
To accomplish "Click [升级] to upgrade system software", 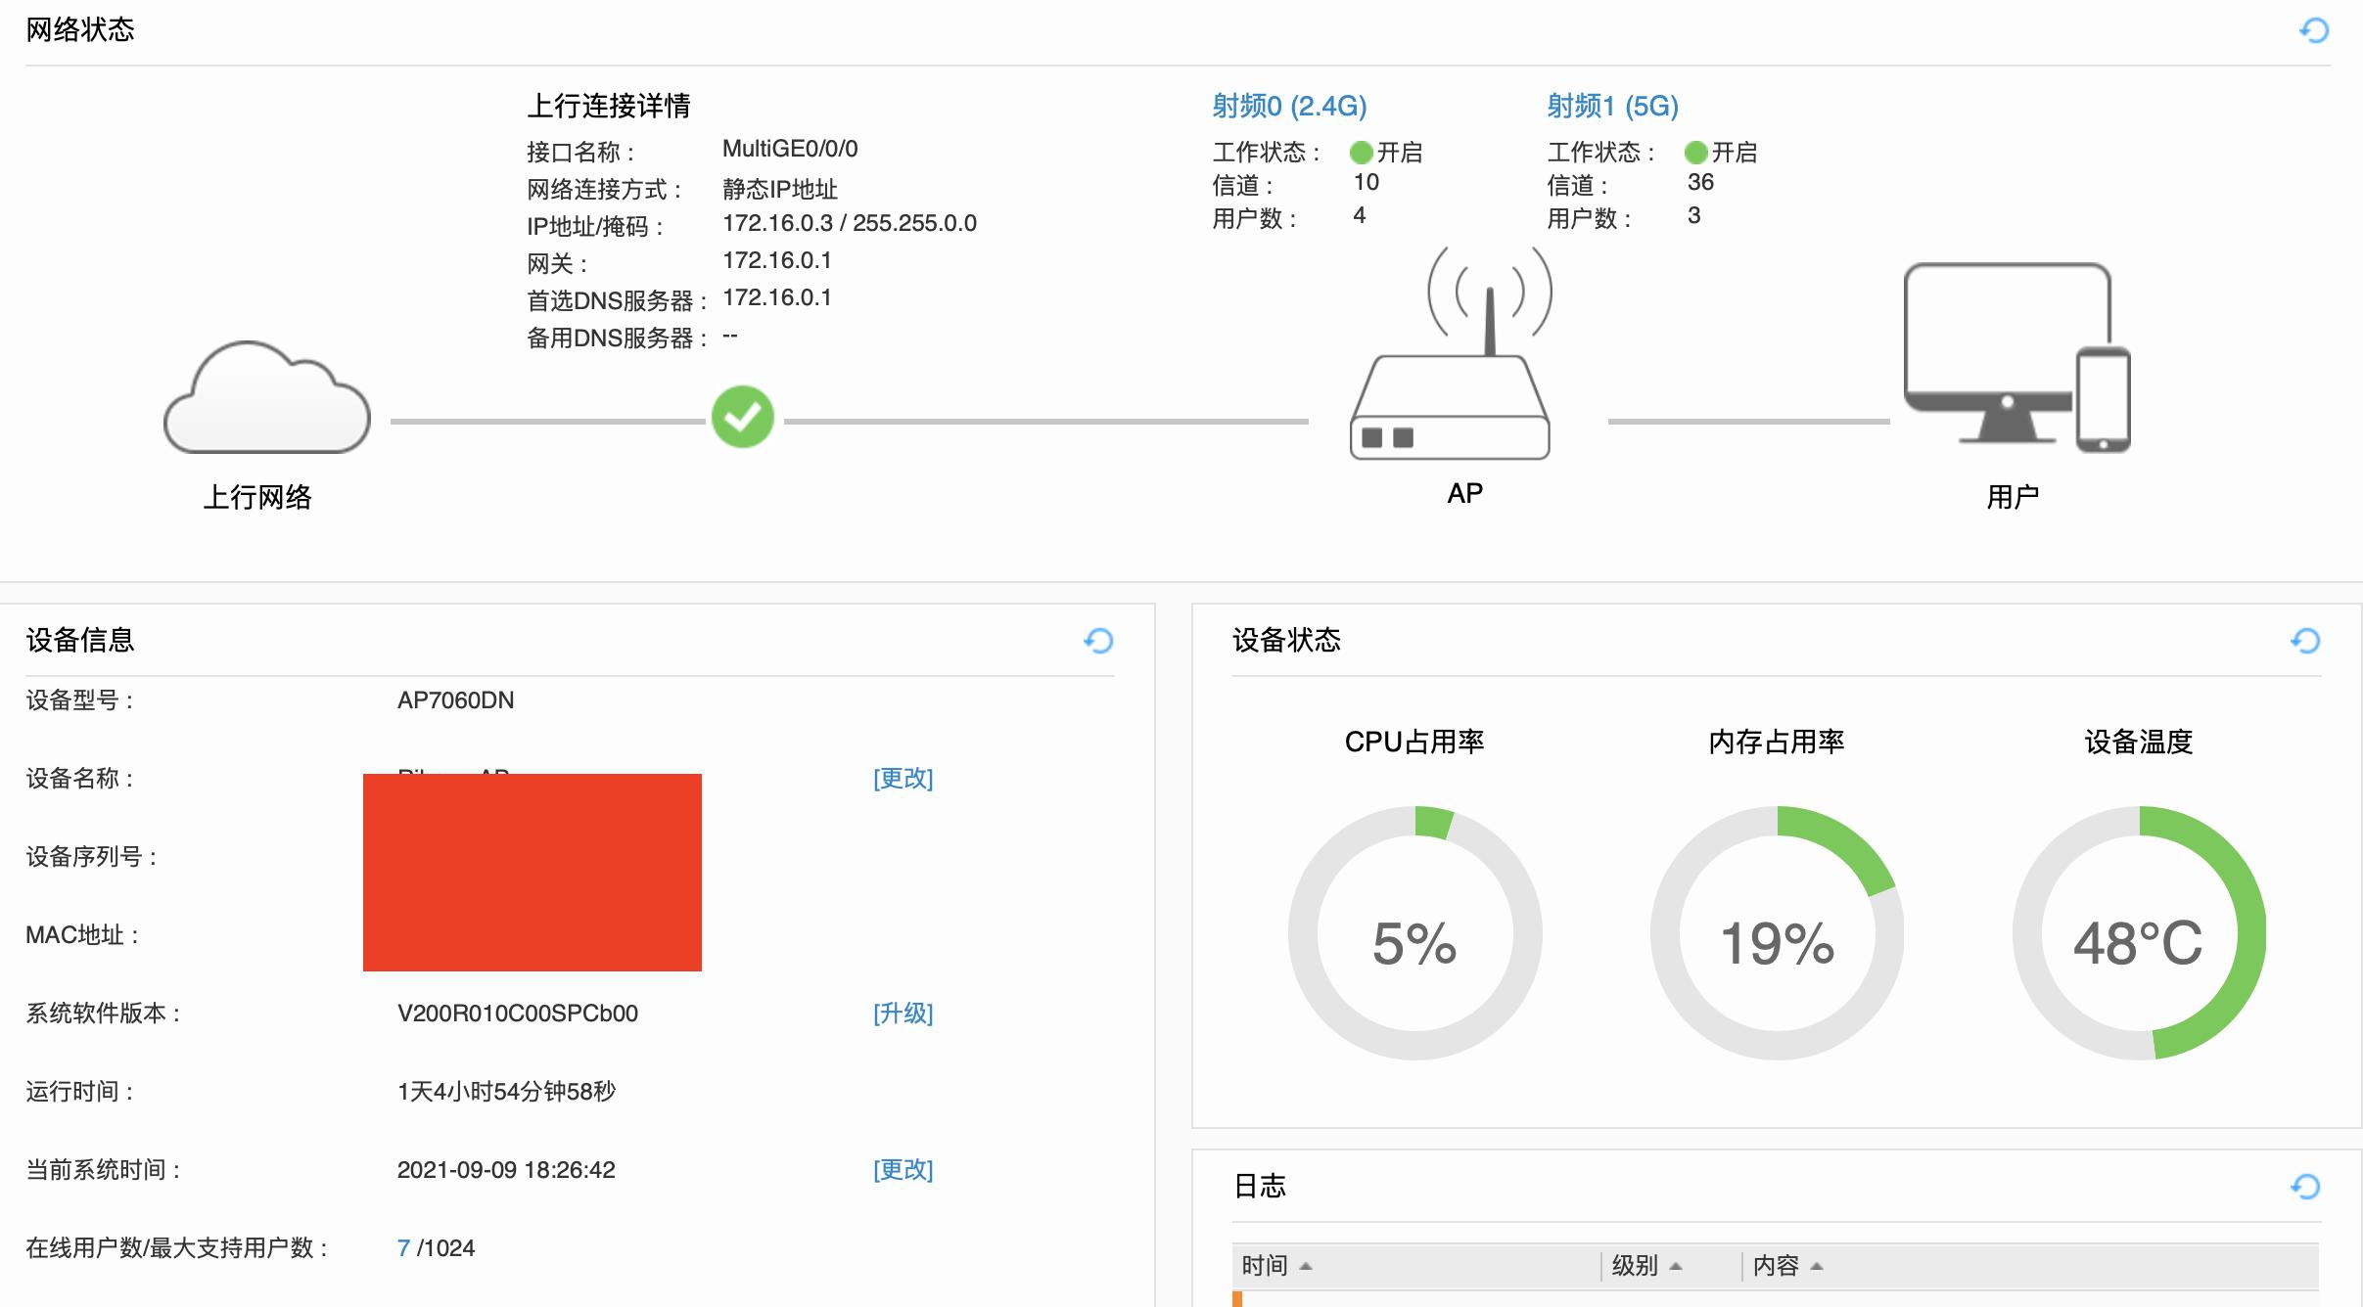I will (903, 1014).
